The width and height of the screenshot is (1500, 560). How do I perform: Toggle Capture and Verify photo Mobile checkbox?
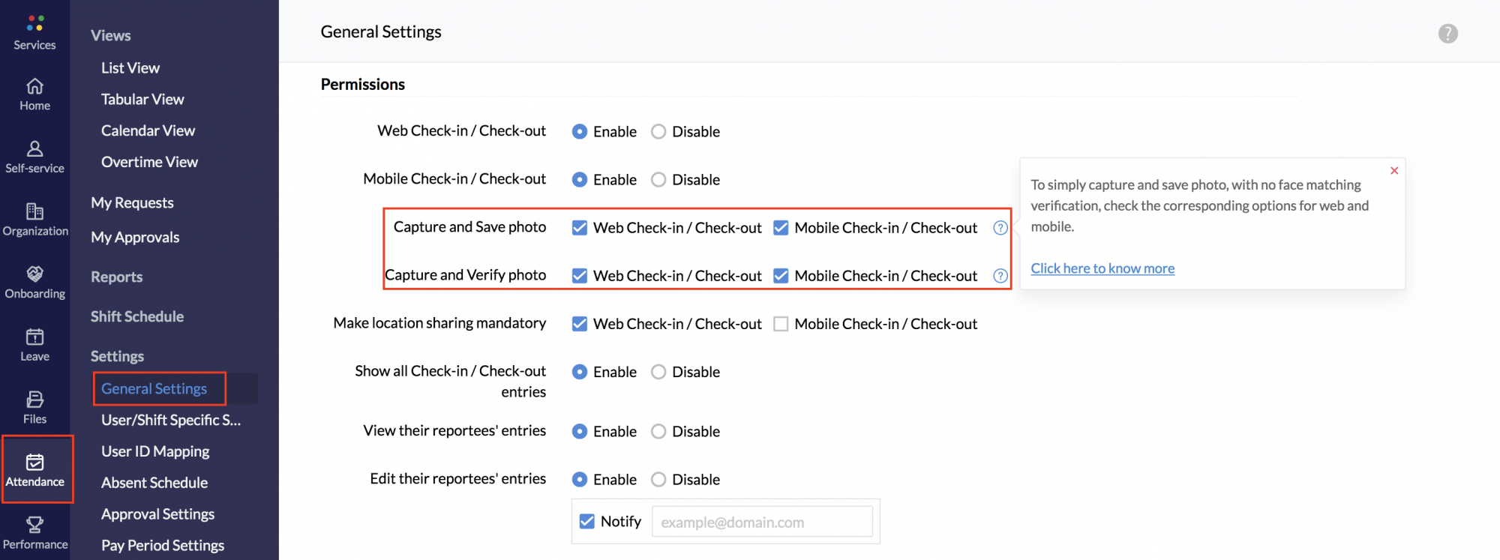781,276
